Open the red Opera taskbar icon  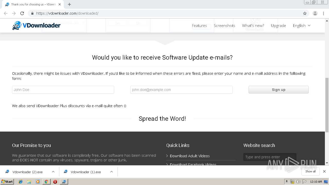click(x=55, y=182)
